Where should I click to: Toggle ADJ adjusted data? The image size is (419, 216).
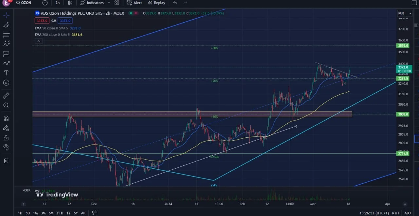tap(408, 213)
